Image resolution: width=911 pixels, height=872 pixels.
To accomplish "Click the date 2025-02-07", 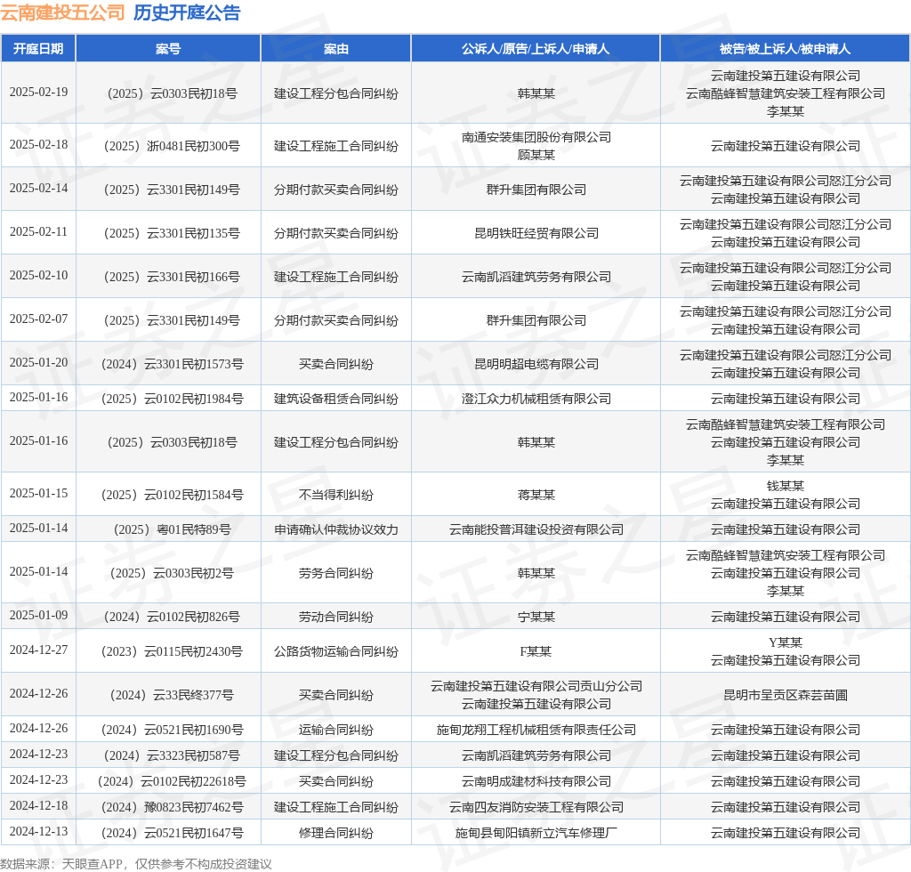I will pyautogui.click(x=38, y=319).
